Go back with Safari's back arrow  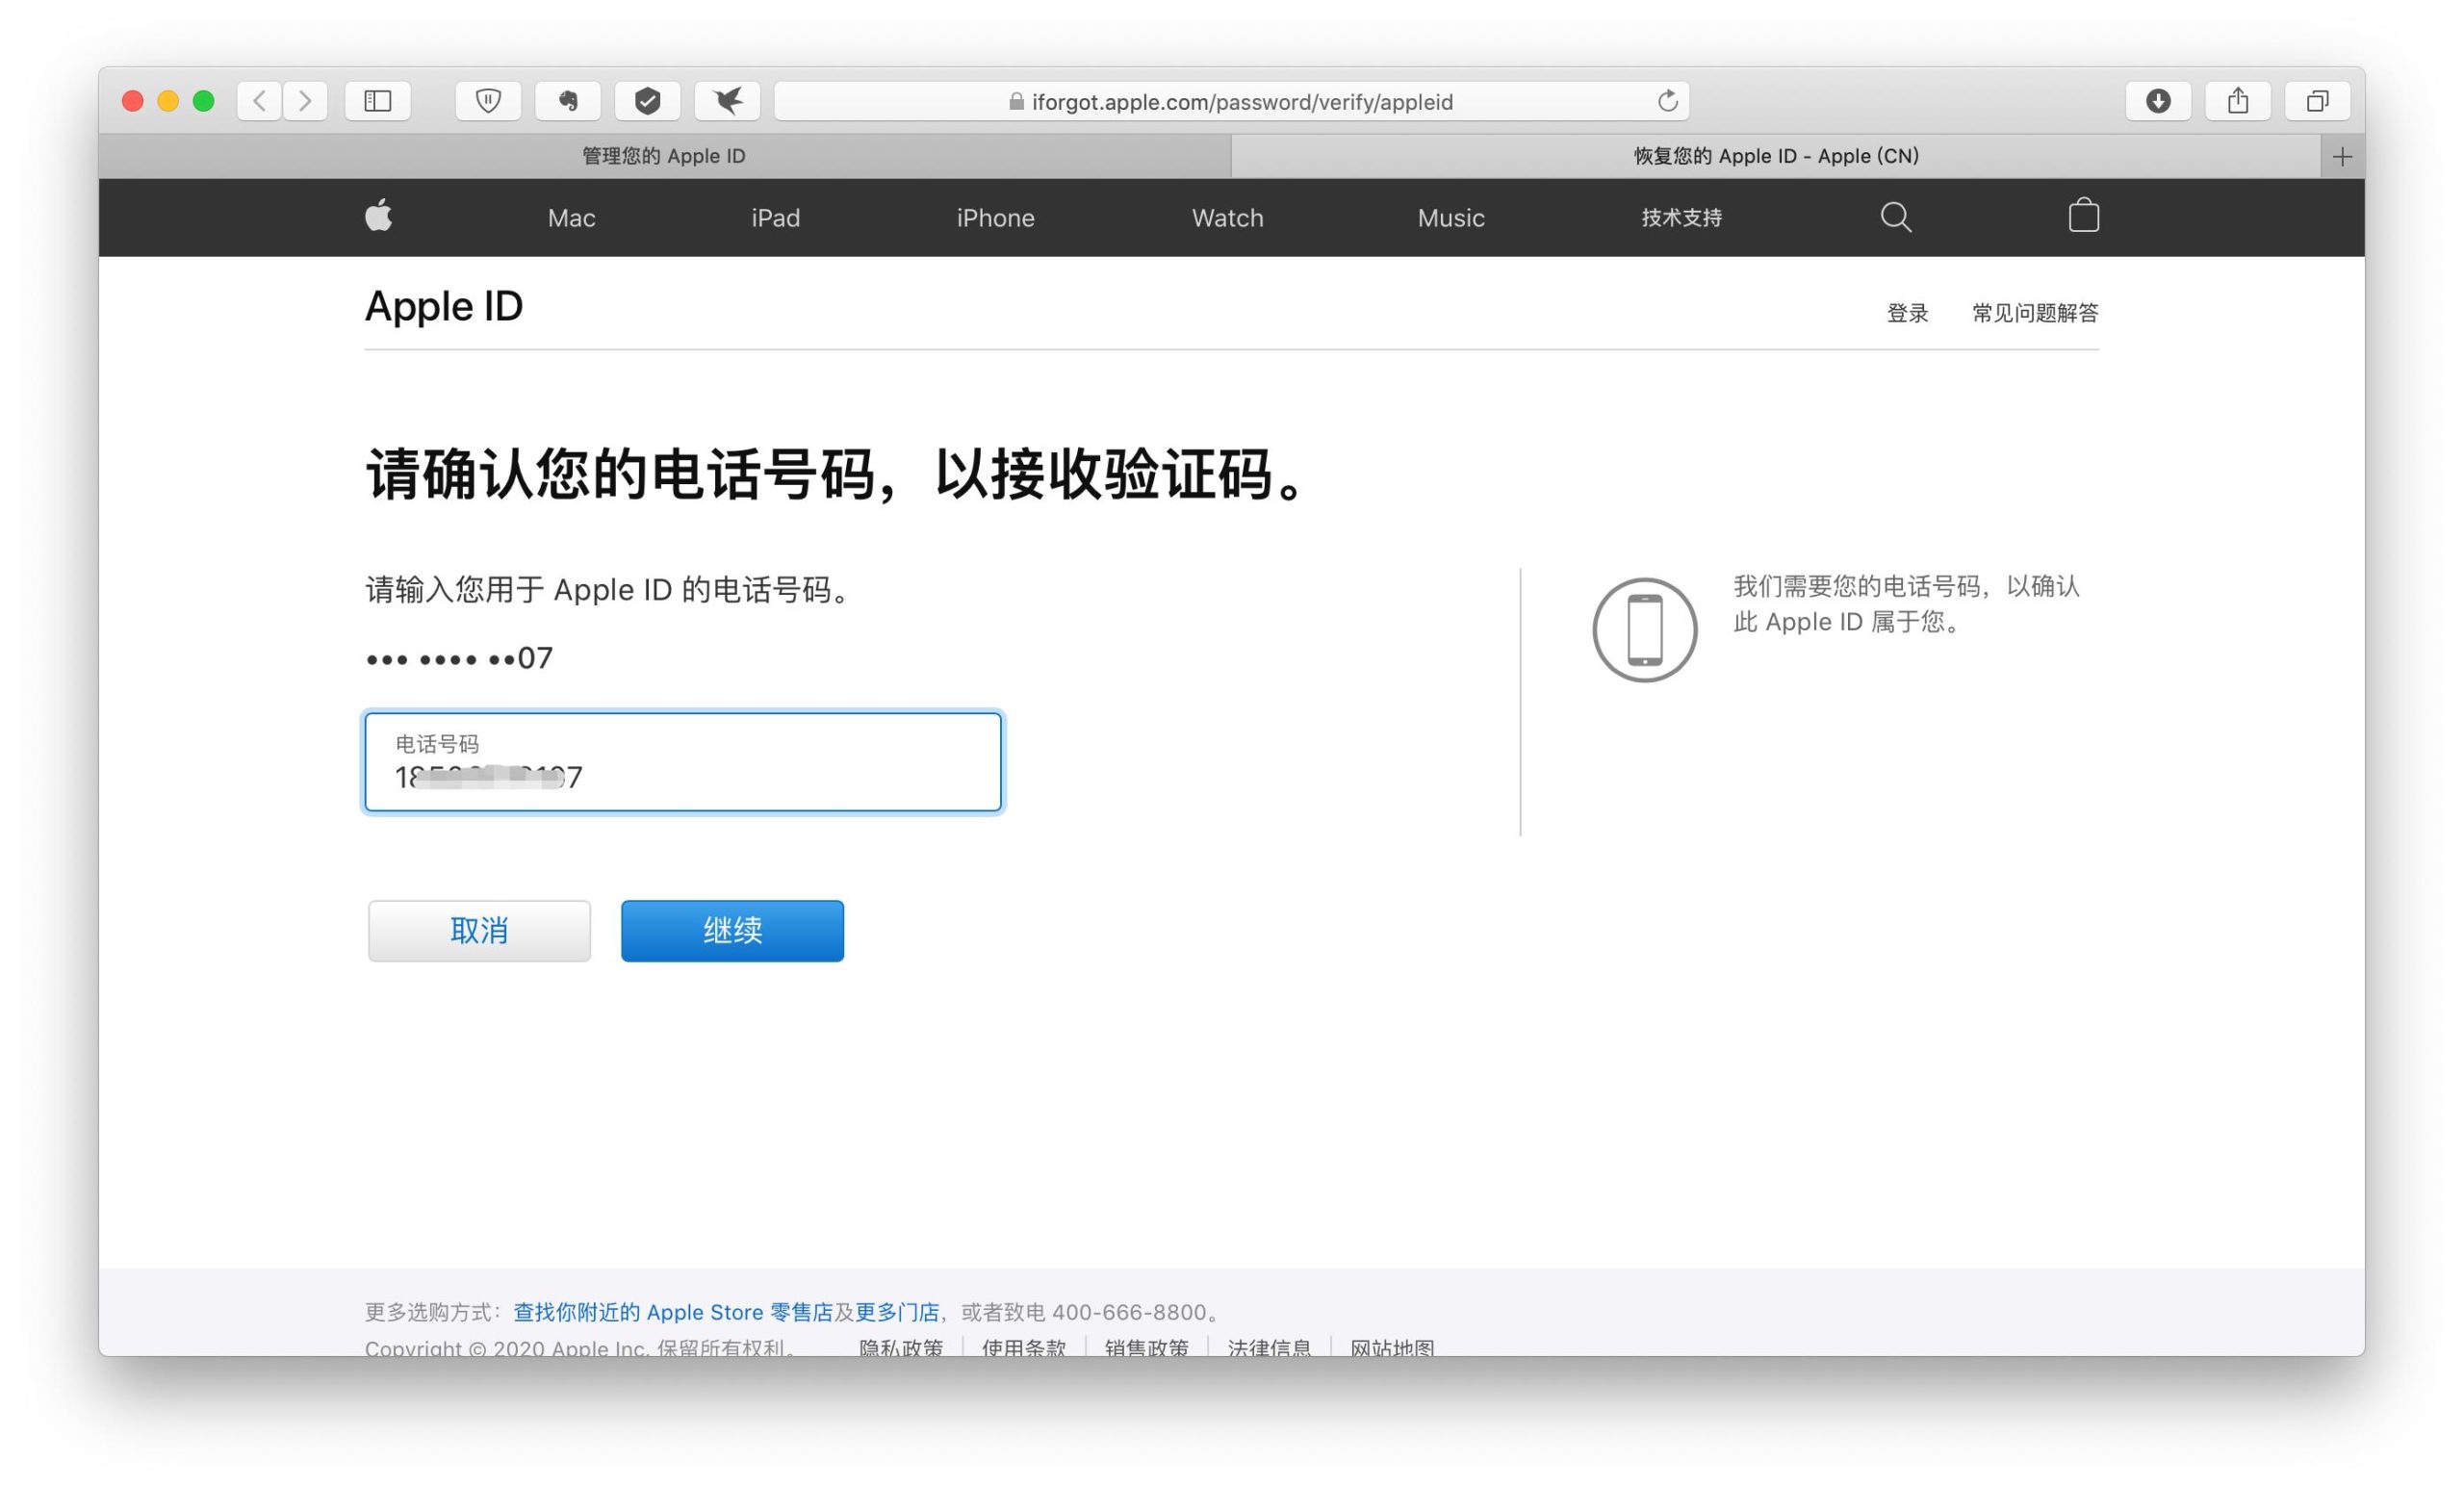(259, 101)
